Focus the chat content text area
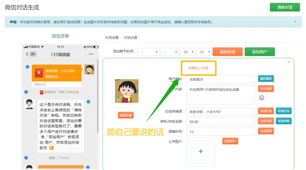 tap(220, 95)
